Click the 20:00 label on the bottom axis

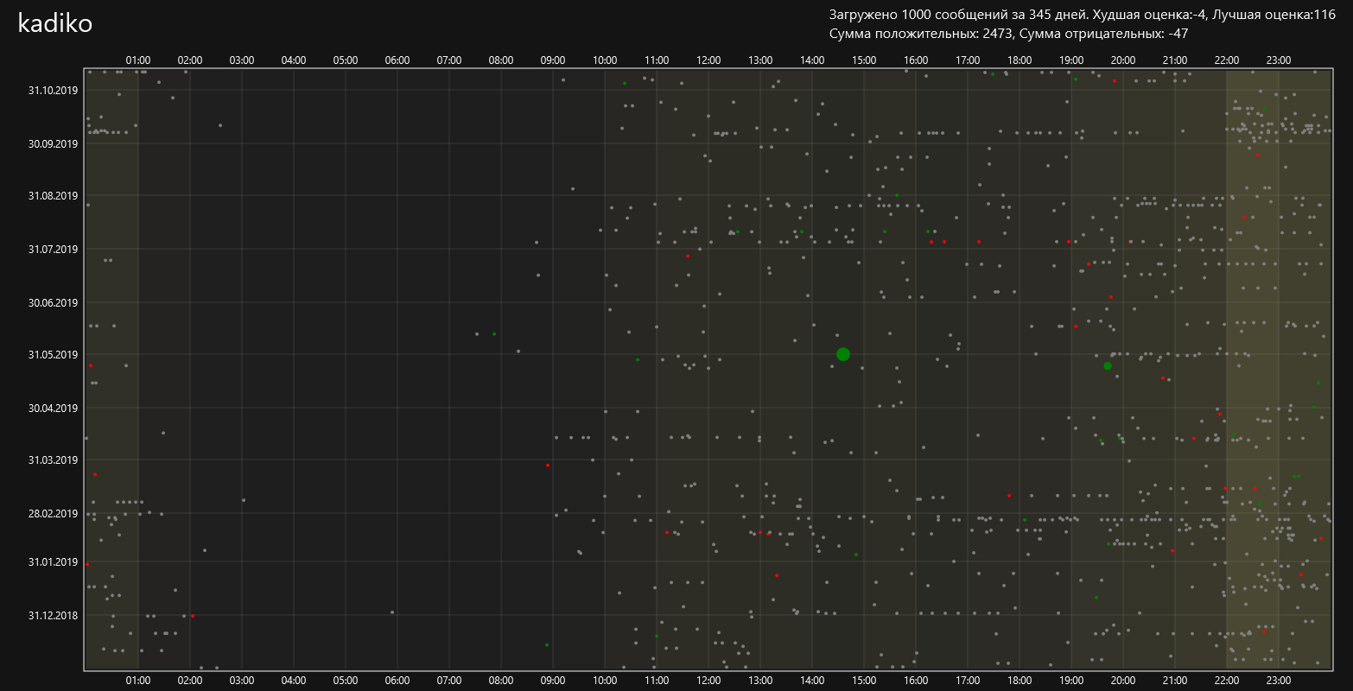pos(1123,681)
